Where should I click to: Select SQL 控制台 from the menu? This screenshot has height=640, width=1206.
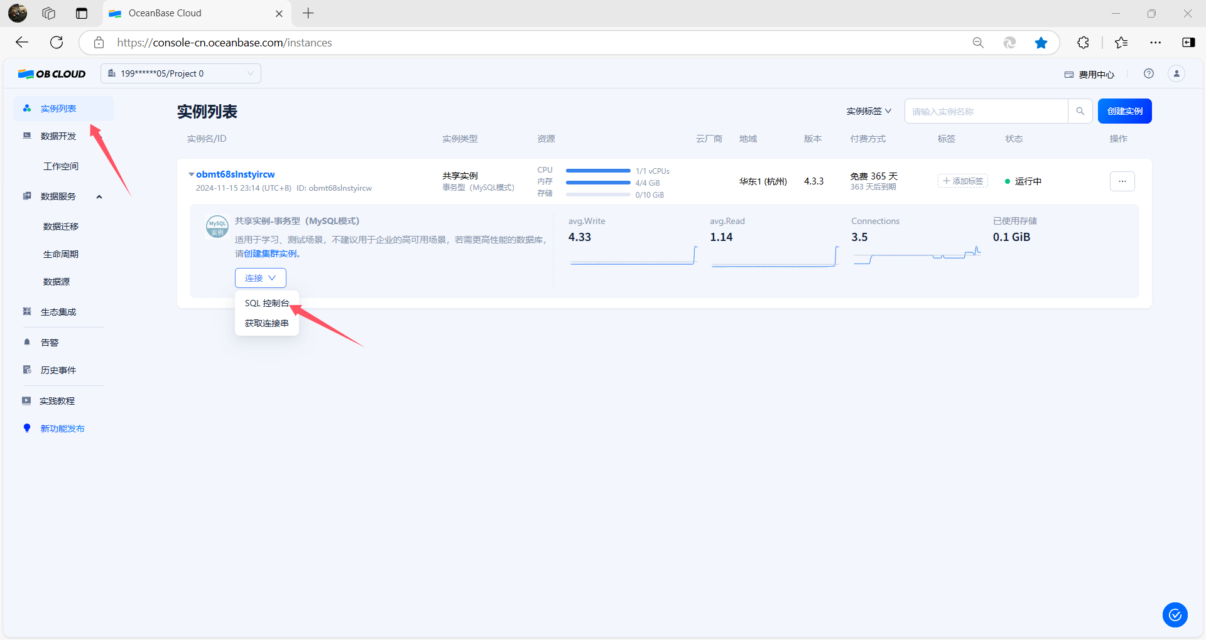click(x=267, y=303)
